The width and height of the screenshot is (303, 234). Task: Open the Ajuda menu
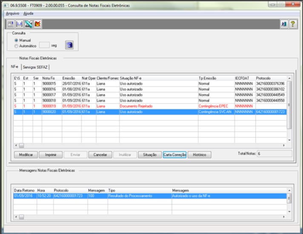click(29, 14)
